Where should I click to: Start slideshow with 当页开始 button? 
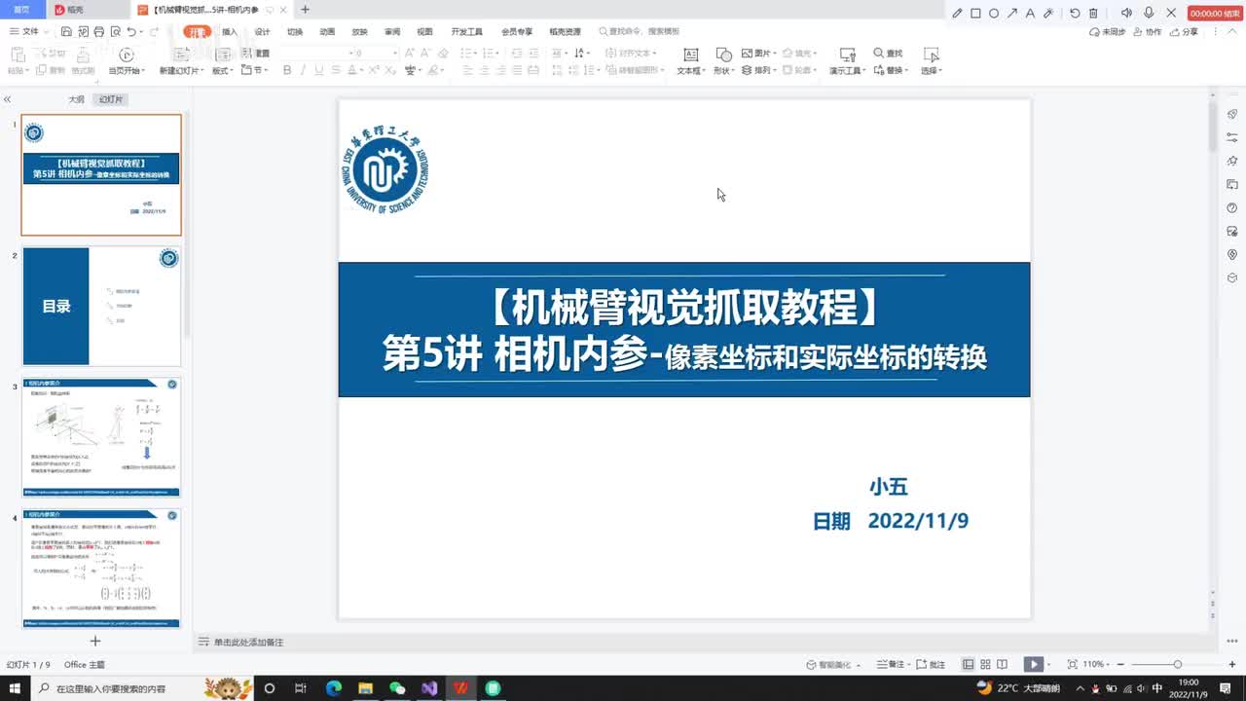tap(126, 62)
